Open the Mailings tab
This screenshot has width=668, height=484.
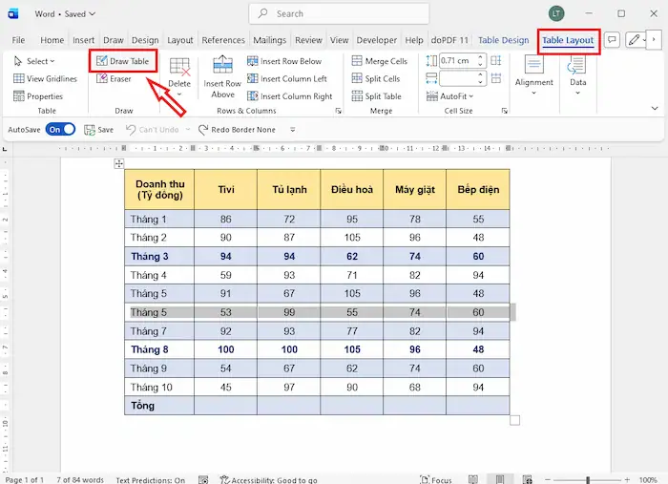(x=270, y=40)
